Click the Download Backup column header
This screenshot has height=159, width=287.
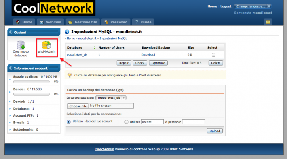pos(156,47)
